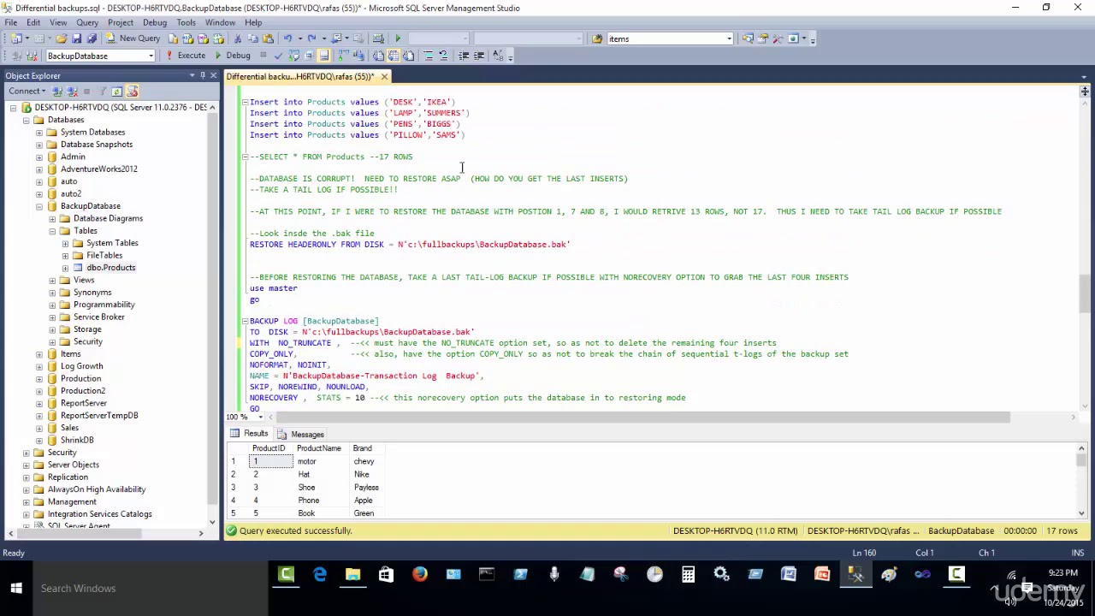Open the Query menu
1095x616 pixels.
tap(87, 22)
